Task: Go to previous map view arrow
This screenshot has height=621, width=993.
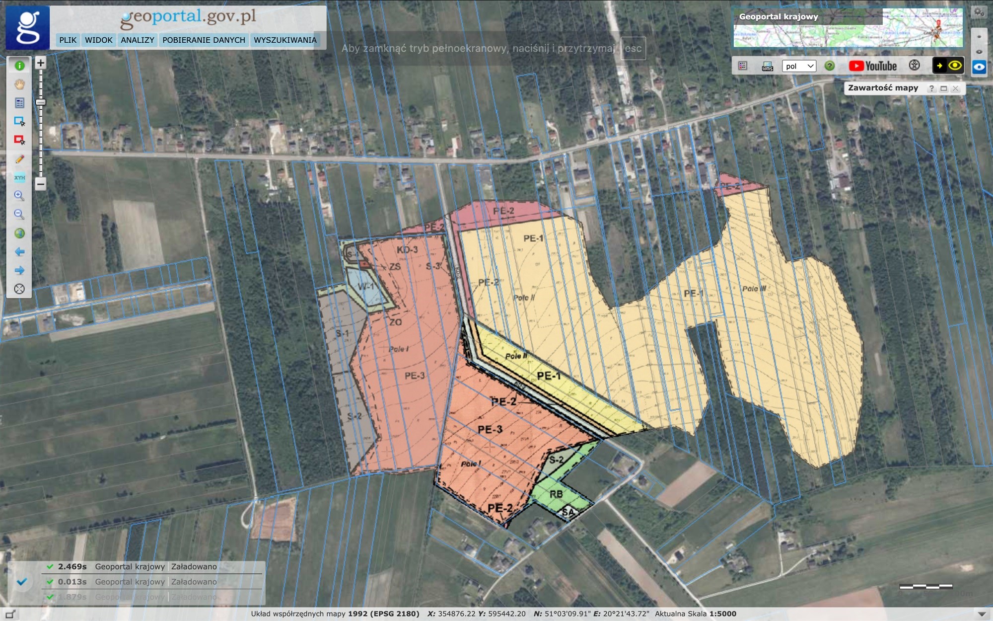Action: click(x=19, y=252)
